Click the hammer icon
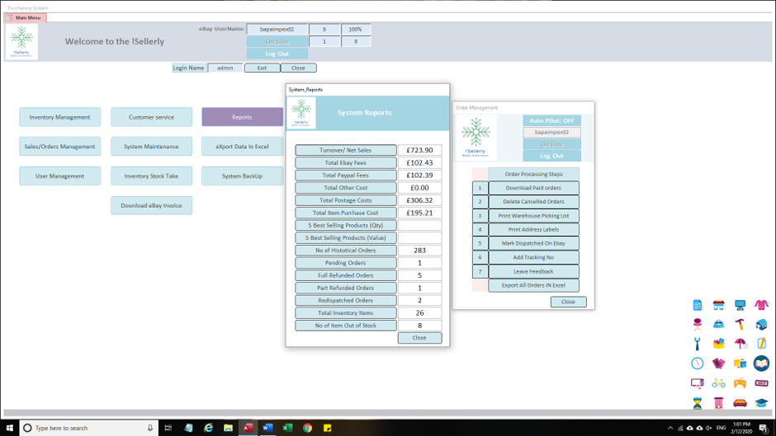This screenshot has height=436, width=776. coord(740,324)
